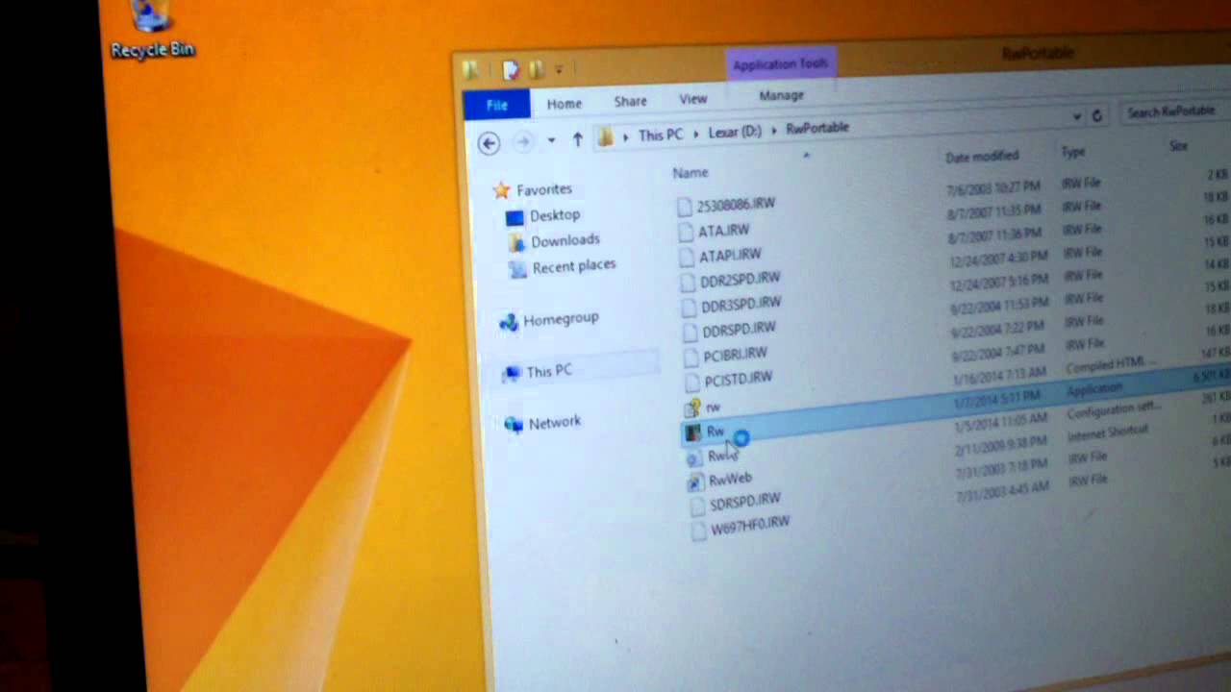Select the file DDR2SPD.IRW

point(741,279)
